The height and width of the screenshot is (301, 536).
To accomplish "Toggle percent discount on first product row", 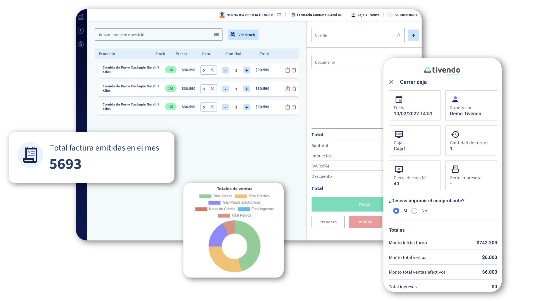I will click(212, 70).
